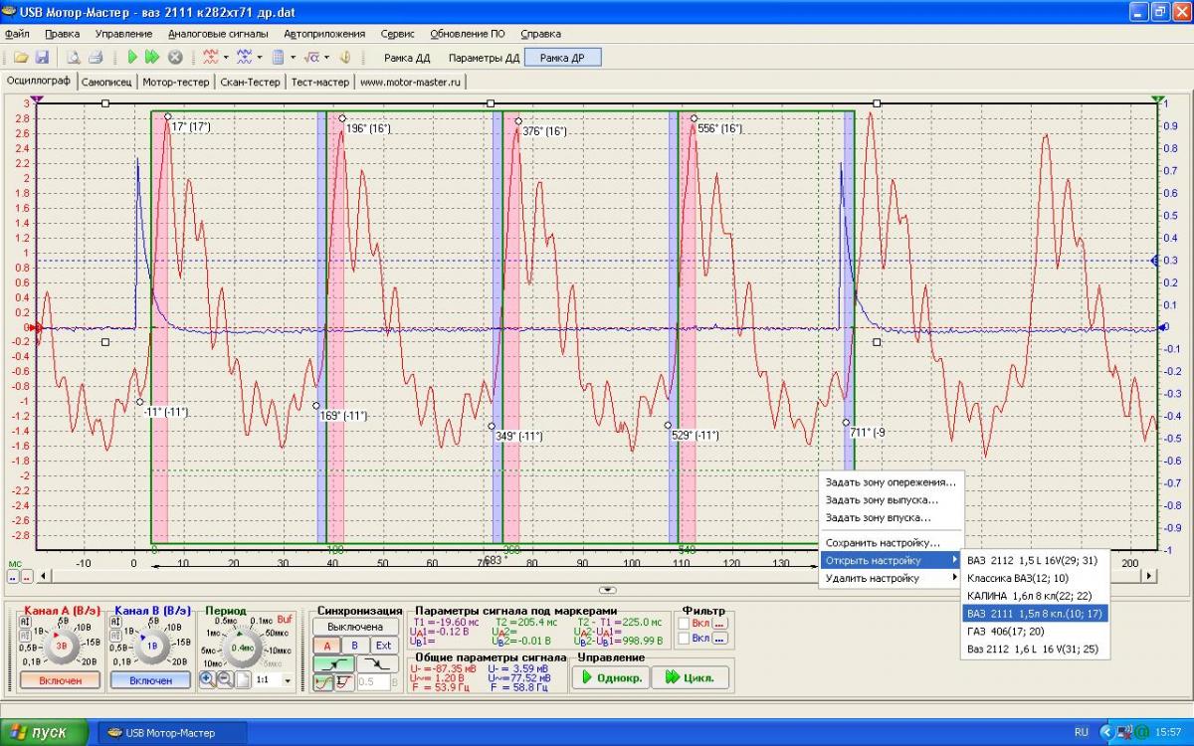Click the print icon in toolbar
Image resolution: width=1194 pixels, height=746 pixels.
[x=95, y=58]
